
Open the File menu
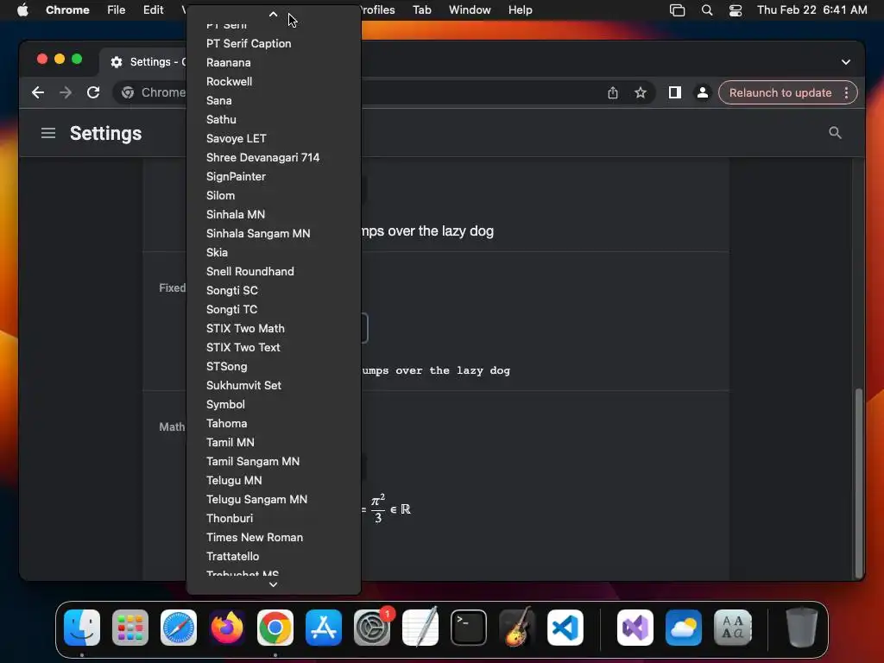(x=117, y=10)
